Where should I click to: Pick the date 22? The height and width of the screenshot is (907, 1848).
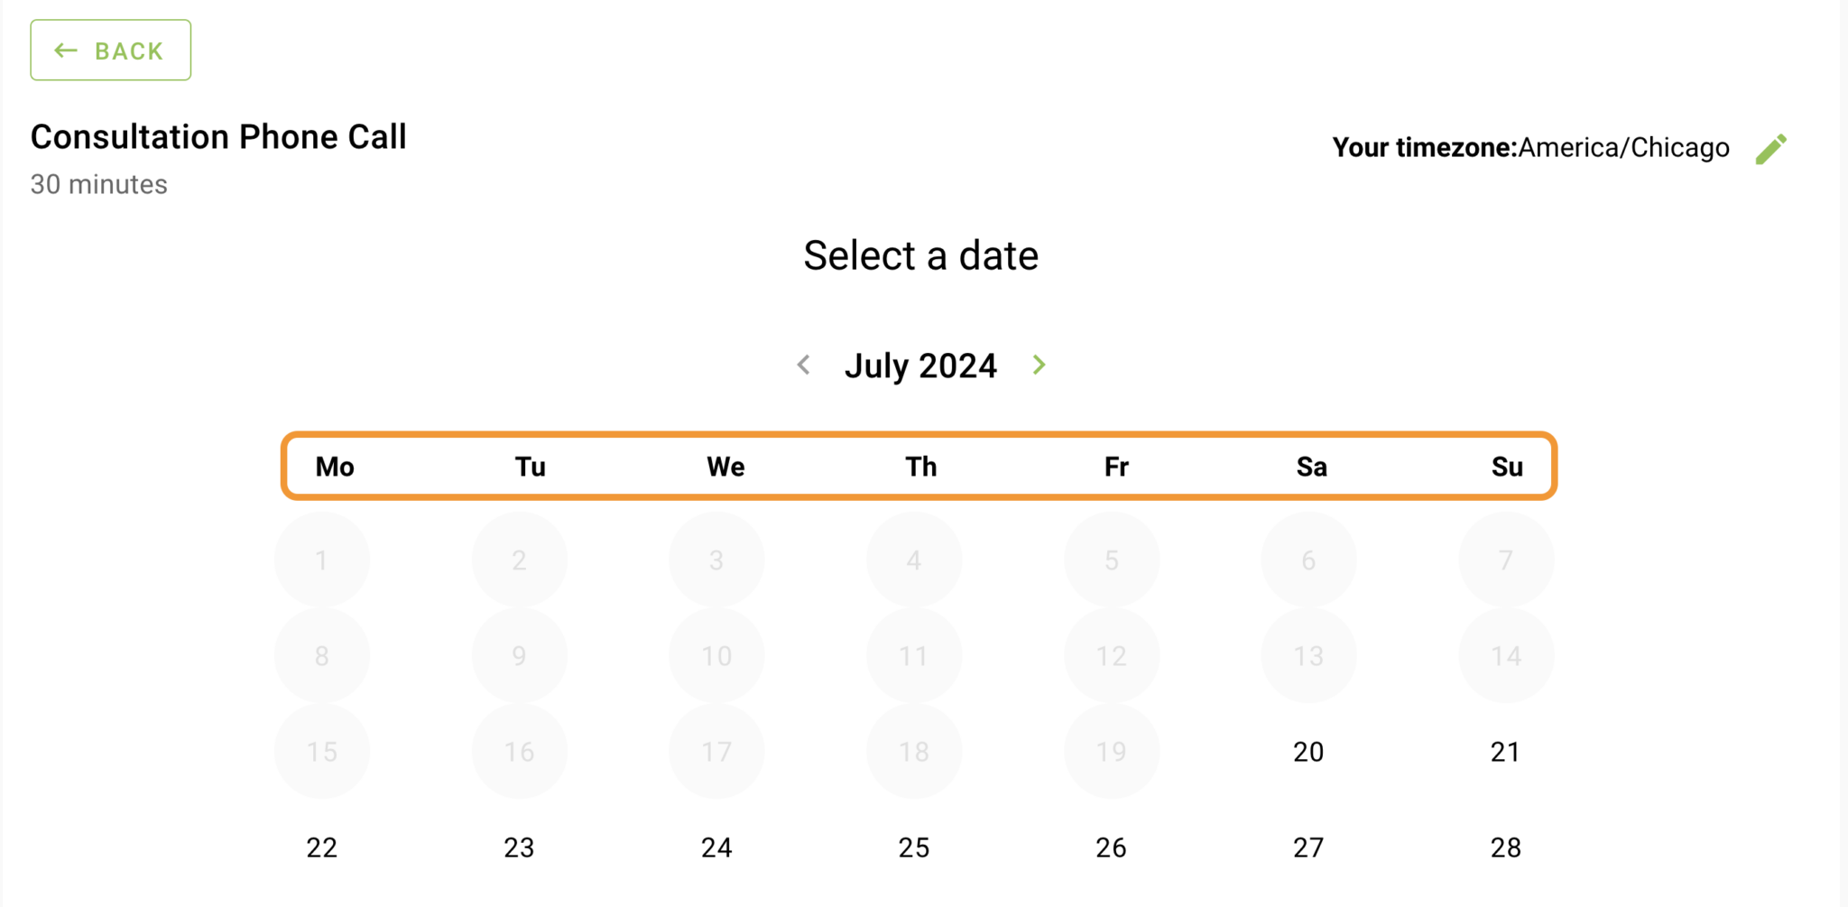[321, 847]
